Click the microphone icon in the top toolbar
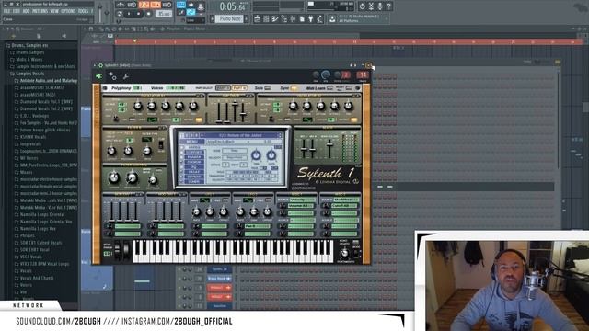589x331 pixels. coord(380,6)
